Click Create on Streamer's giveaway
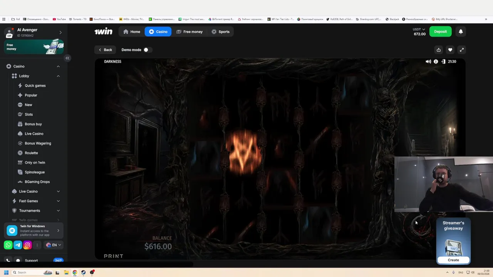493x277 pixels. (x=453, y=260)
